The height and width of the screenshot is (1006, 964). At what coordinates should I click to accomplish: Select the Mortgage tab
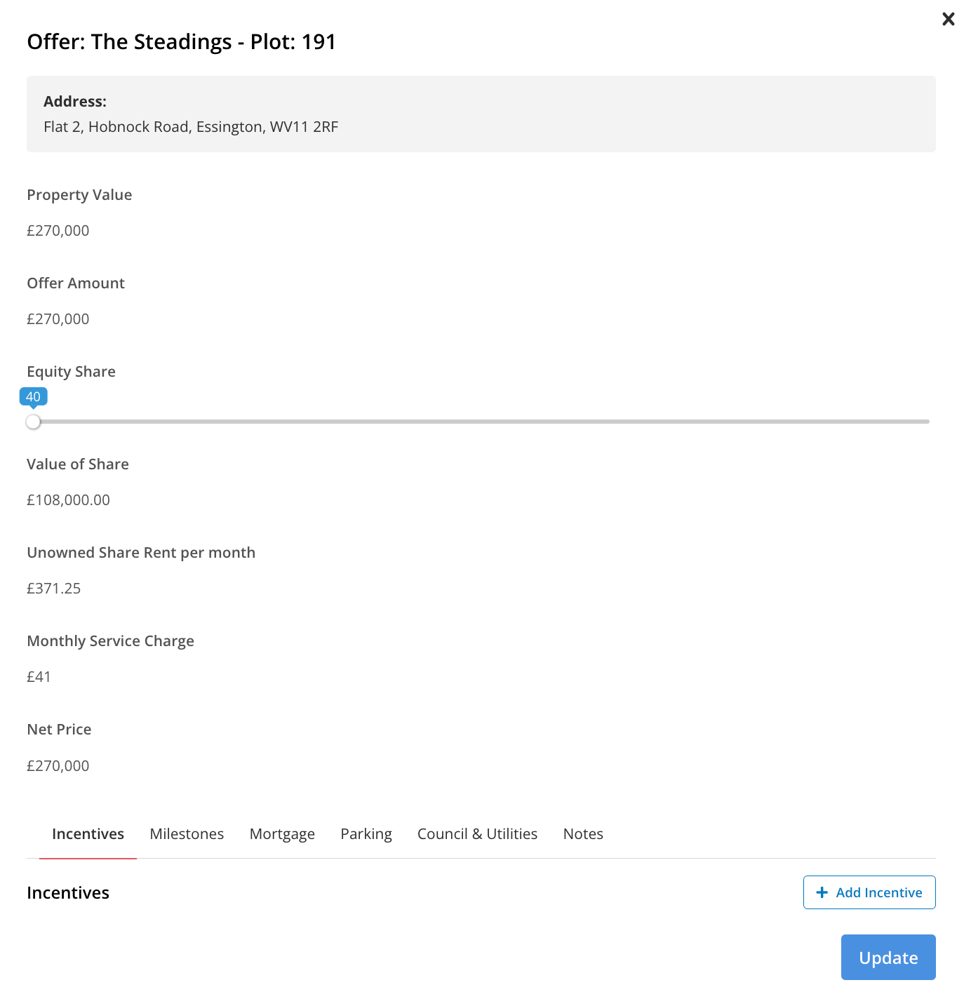pos(282,834)
